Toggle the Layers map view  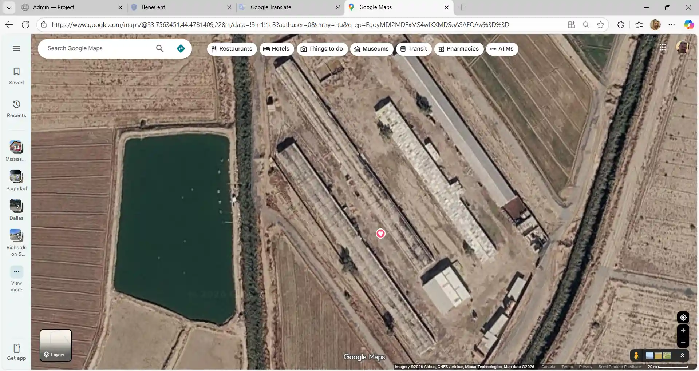[x=56, y=345]
